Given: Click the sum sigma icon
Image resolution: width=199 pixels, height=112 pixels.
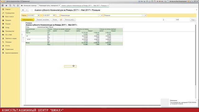Looking at the screenshot, I should tap(164, 20).
